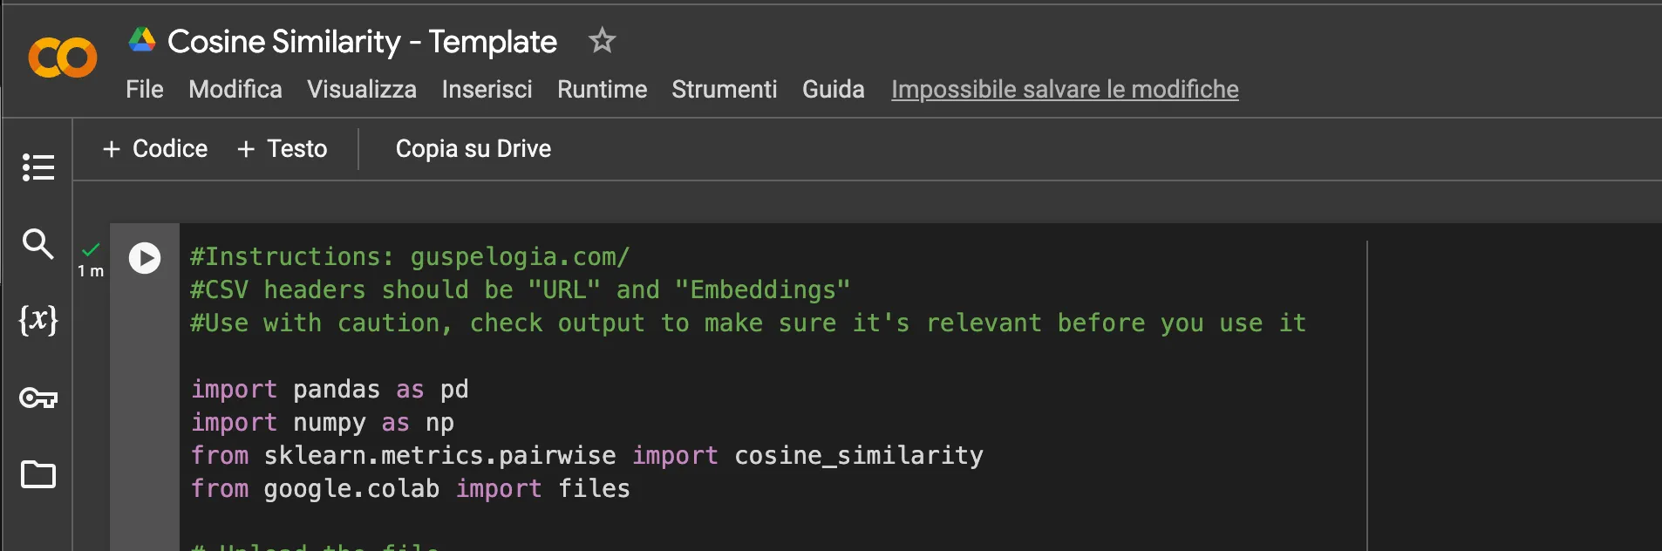
Task: Open the table of contents sidebar
Action: click(x=37, y=167)
